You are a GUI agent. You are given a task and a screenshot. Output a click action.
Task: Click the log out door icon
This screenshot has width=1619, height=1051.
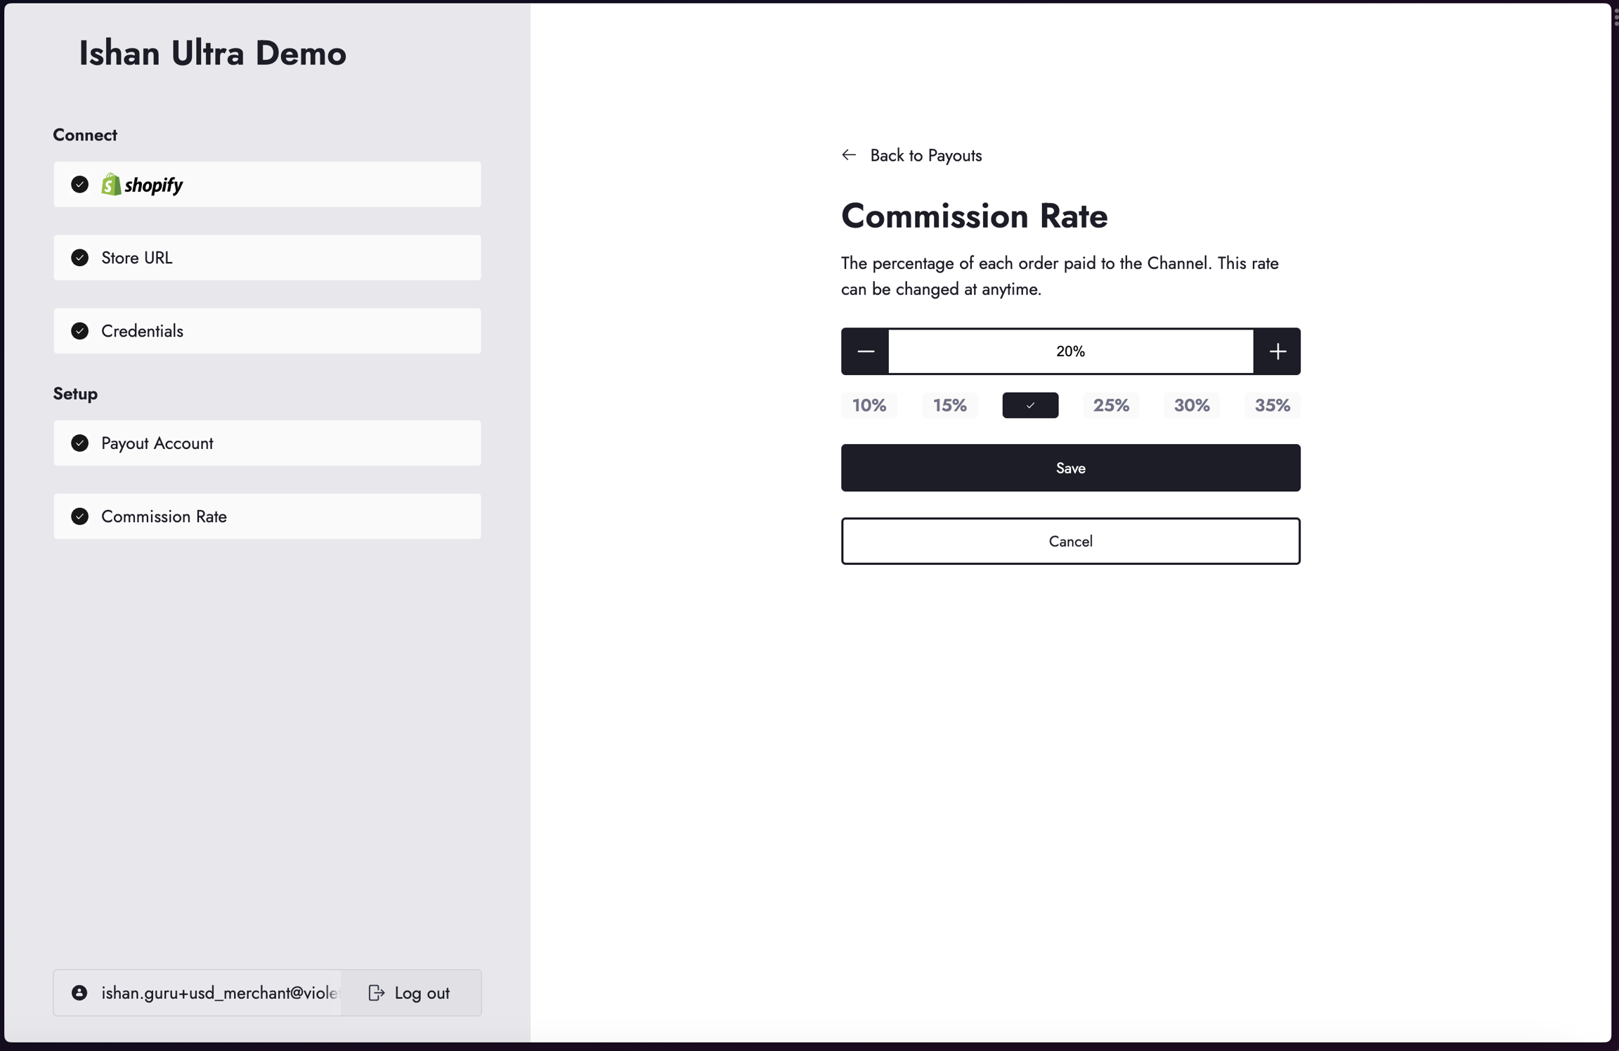pos(377,993)
